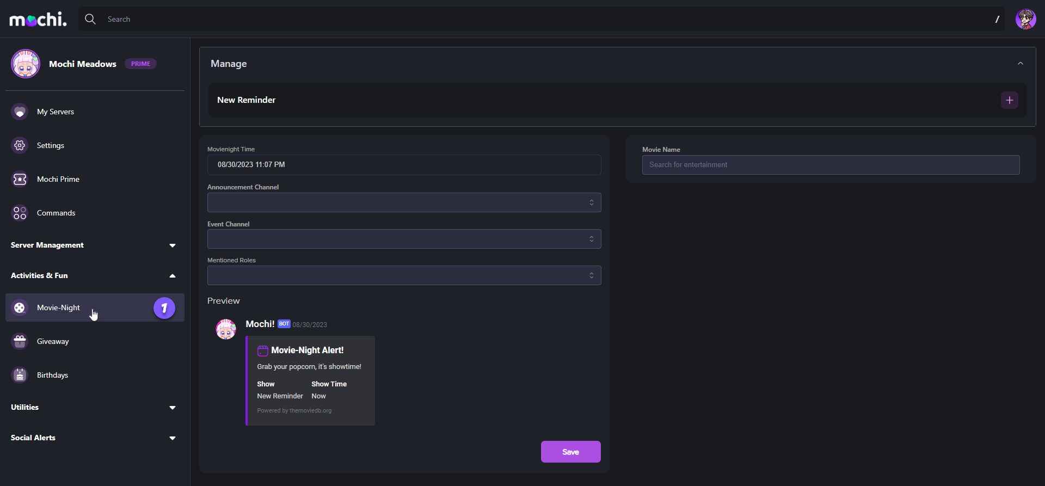This screenshot has height=486, width=1045.
Task: Click the Mochi Prime ticket icon
Action: [20, 179]
